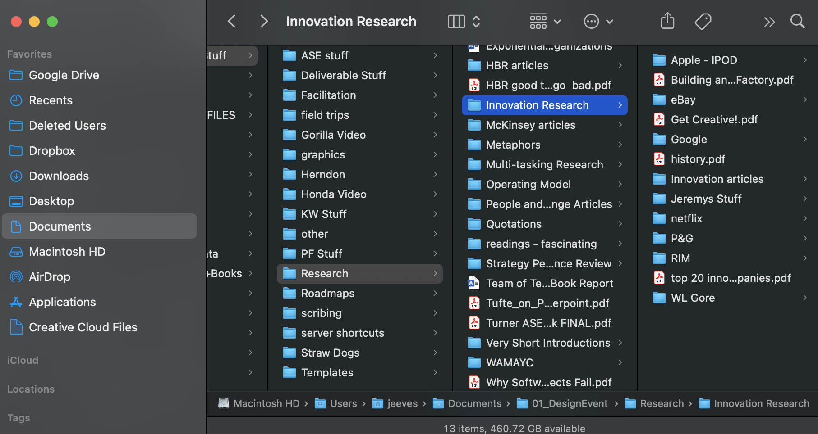
Task: Expand the Quotations folder chevron
Action: coord(620,224)
